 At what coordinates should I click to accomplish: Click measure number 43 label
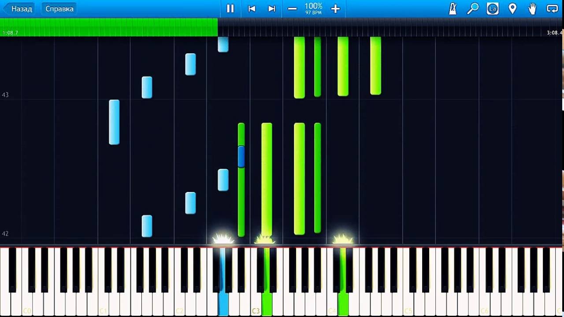(5, 95)
